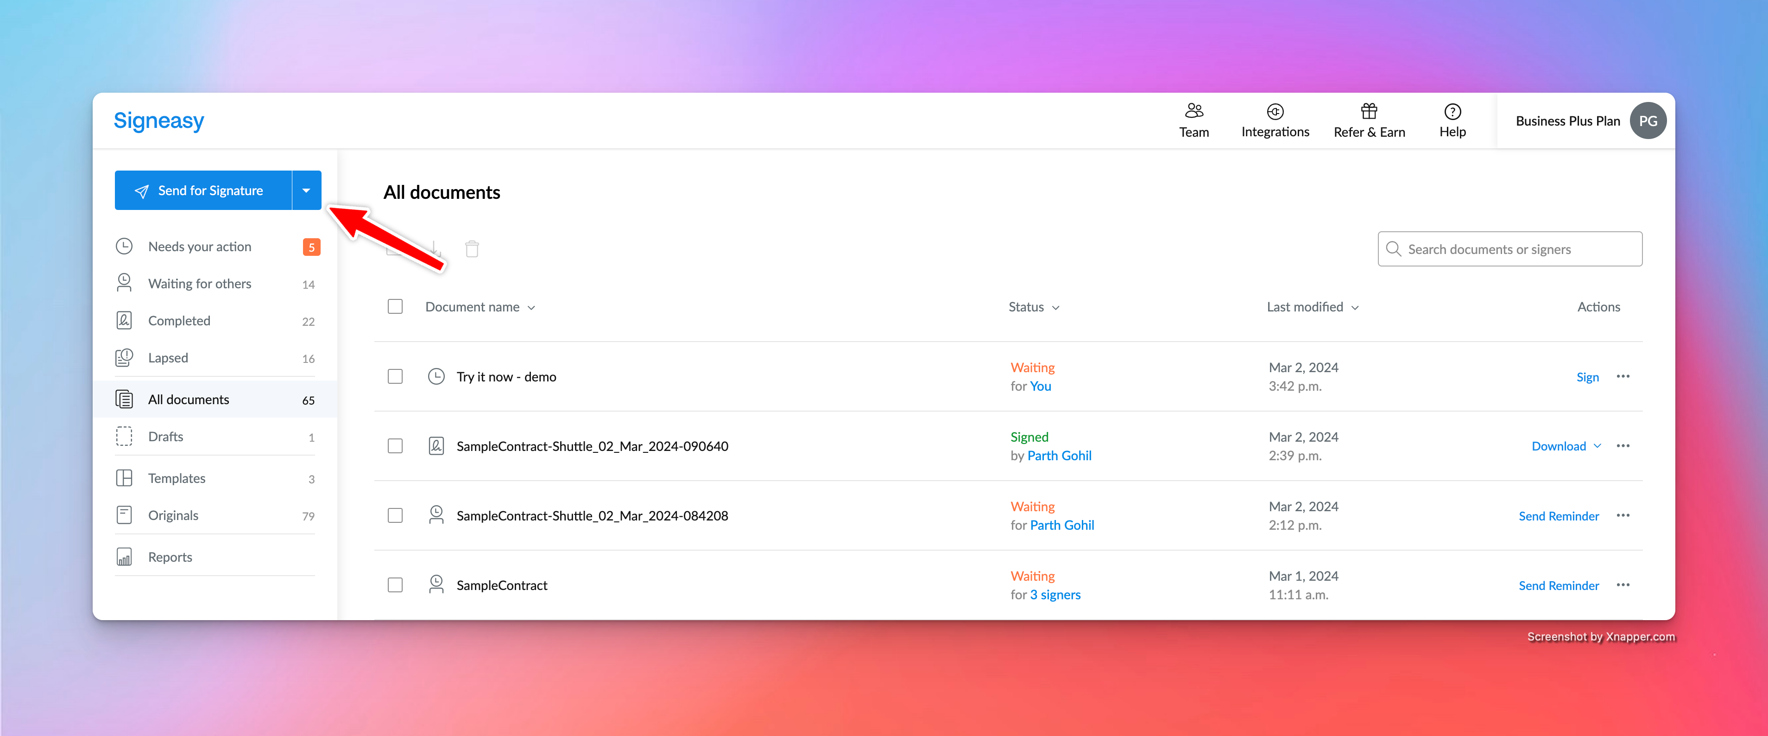The width and height of the screenshot is (1768, 736).
Task: Click the Sign link for the demo document
Action: 1587,377
